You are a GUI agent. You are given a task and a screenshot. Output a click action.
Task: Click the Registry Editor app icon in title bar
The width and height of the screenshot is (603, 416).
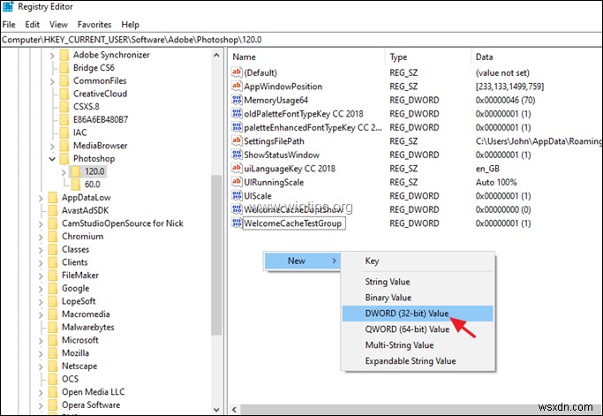click(x=8, y=6)
